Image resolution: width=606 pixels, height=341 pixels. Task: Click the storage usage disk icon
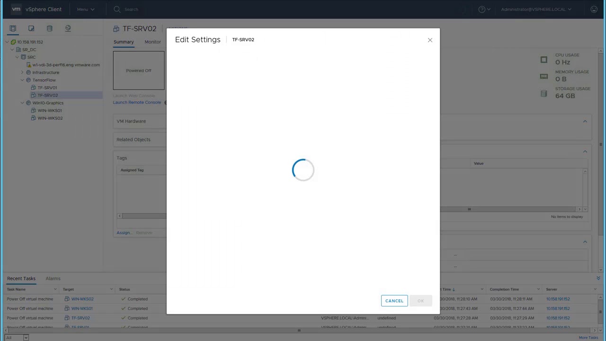tap(544, 93)
